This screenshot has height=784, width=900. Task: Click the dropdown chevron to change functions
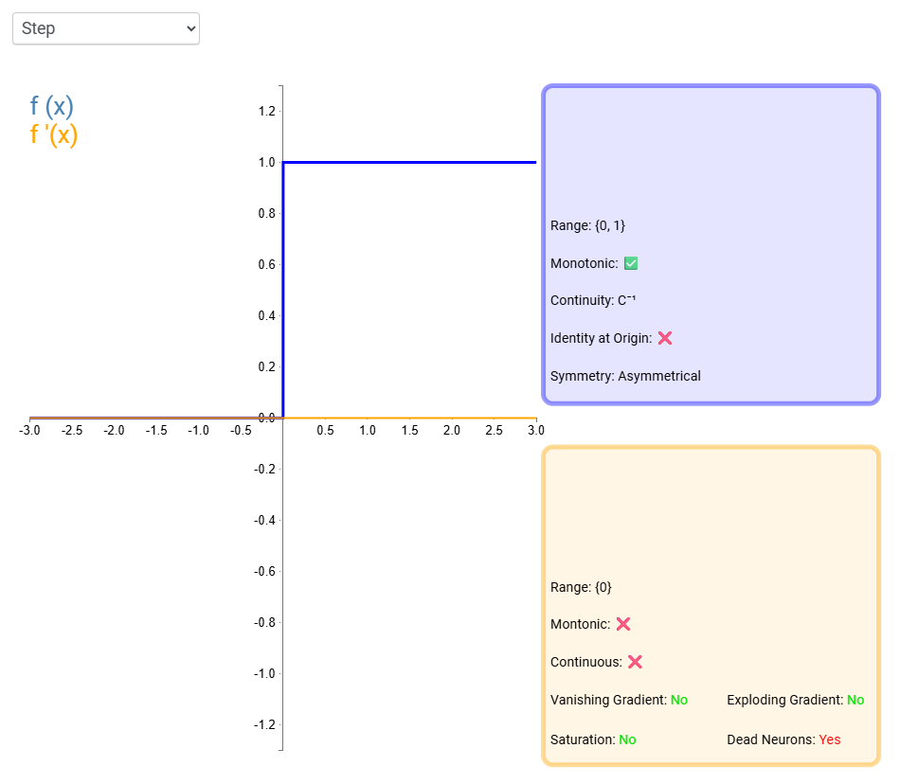click(187, 28)
